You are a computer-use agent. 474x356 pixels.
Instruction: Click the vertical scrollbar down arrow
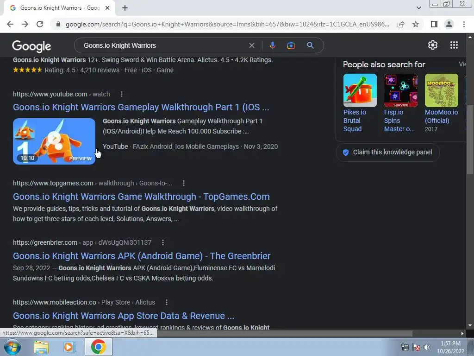[470, 326]
